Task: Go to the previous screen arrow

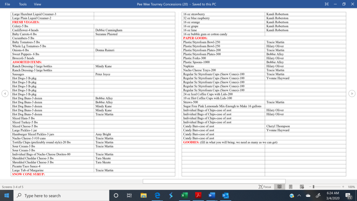Action: coord(5,94)
